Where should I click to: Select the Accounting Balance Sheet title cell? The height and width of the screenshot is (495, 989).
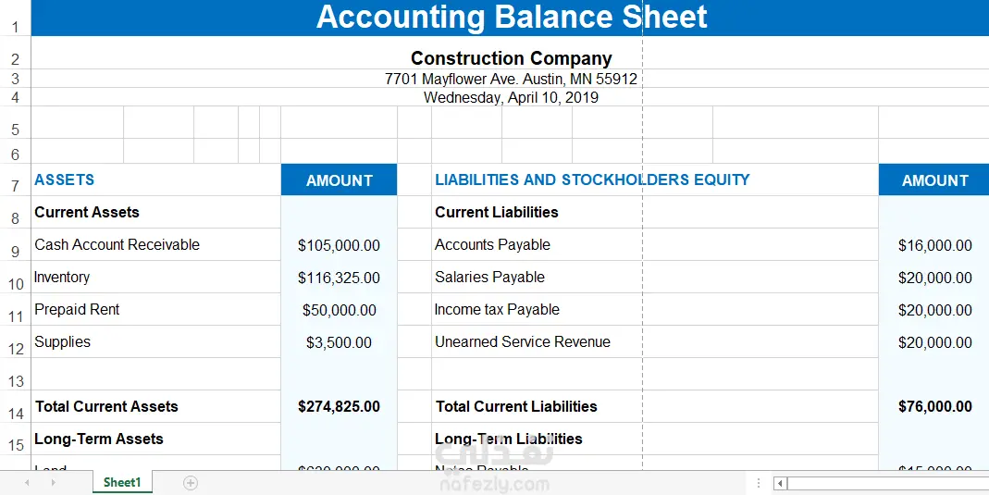(x=511, y=18)
